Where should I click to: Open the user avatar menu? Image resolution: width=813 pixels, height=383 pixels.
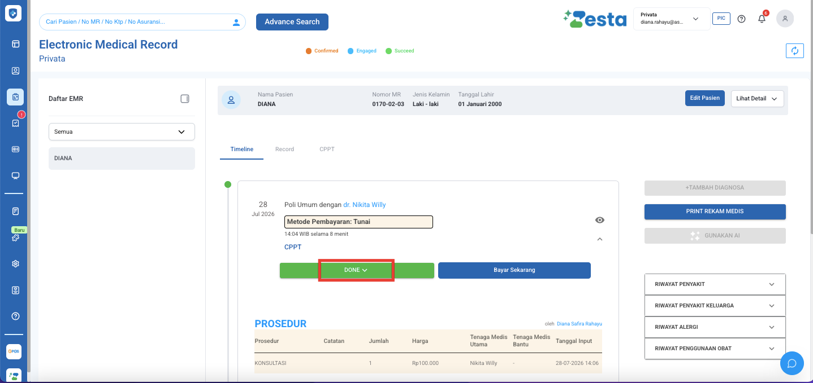pyautogui.click(x=785, y=19)
